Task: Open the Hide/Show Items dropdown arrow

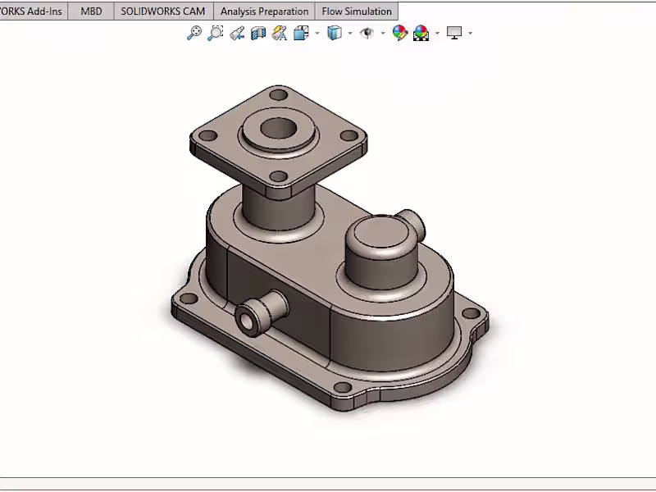Action: click(380, 33)
